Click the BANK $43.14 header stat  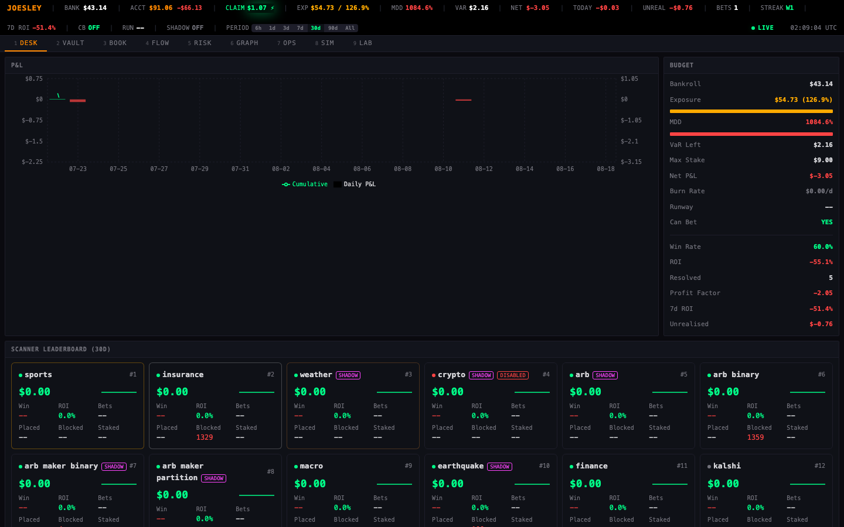86,8
